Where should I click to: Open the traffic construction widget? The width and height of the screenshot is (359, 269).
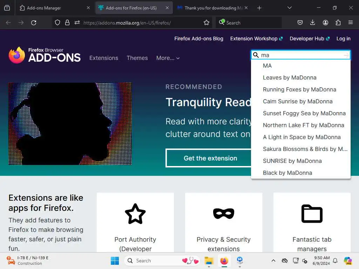click(x=27, y=261)
